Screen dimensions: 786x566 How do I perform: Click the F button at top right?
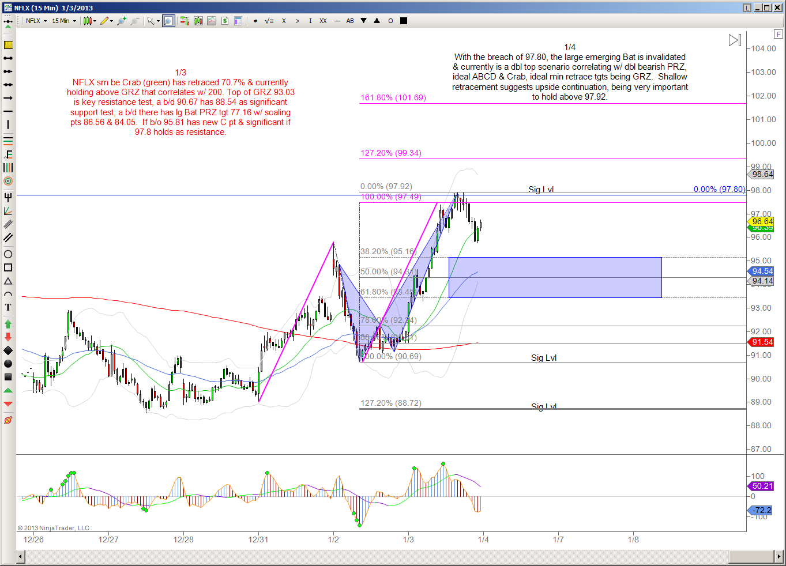(x=779, y=34)
